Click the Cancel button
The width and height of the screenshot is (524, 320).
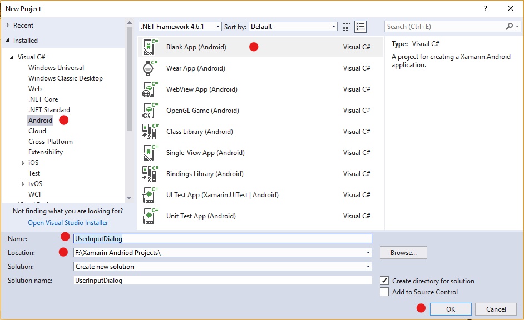tap(496, 309)
